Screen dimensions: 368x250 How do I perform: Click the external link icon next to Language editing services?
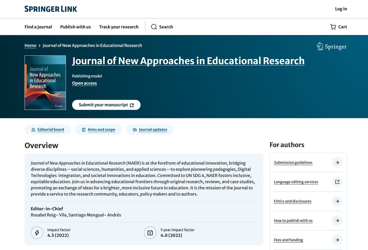pyautogui.click(x=337, y=182)
